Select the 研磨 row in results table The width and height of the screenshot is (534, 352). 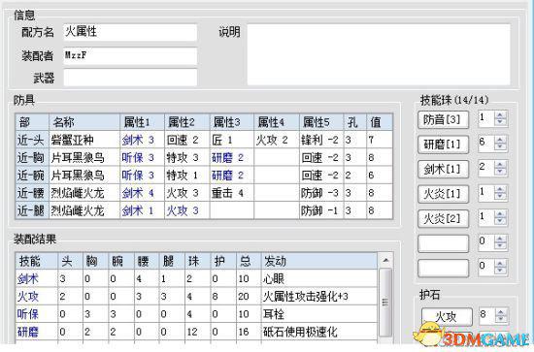tap(196, 332)
